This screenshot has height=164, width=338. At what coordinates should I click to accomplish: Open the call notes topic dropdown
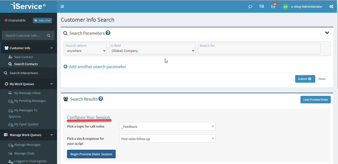pos(167,126)
